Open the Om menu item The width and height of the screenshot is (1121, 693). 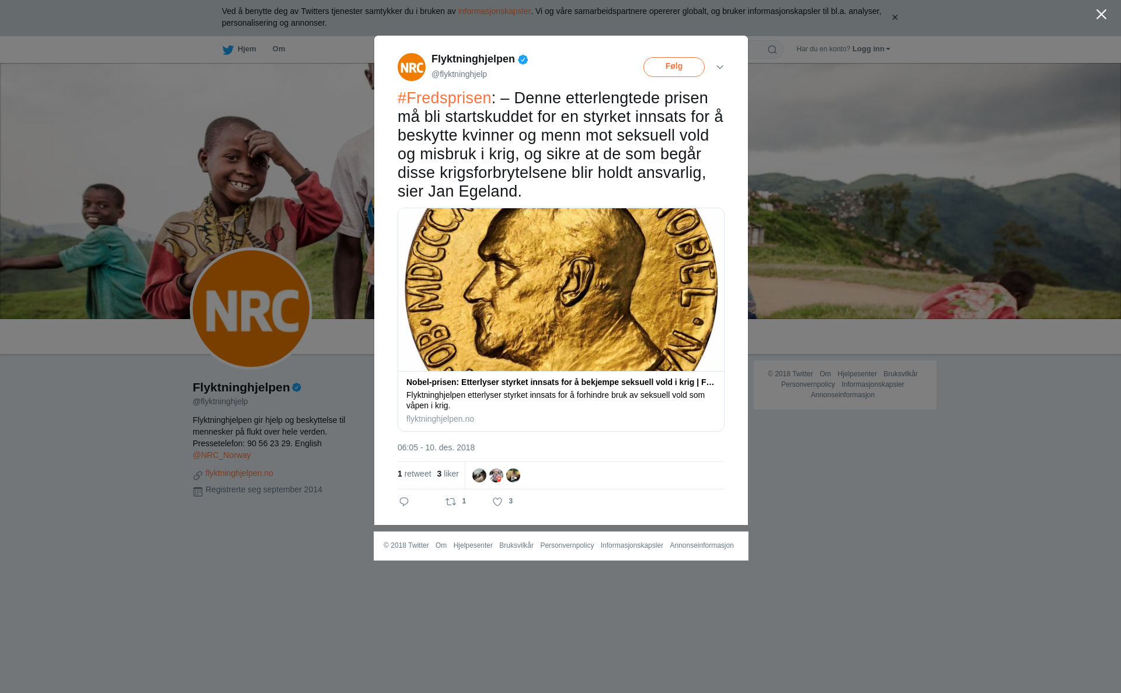point(278,49)
